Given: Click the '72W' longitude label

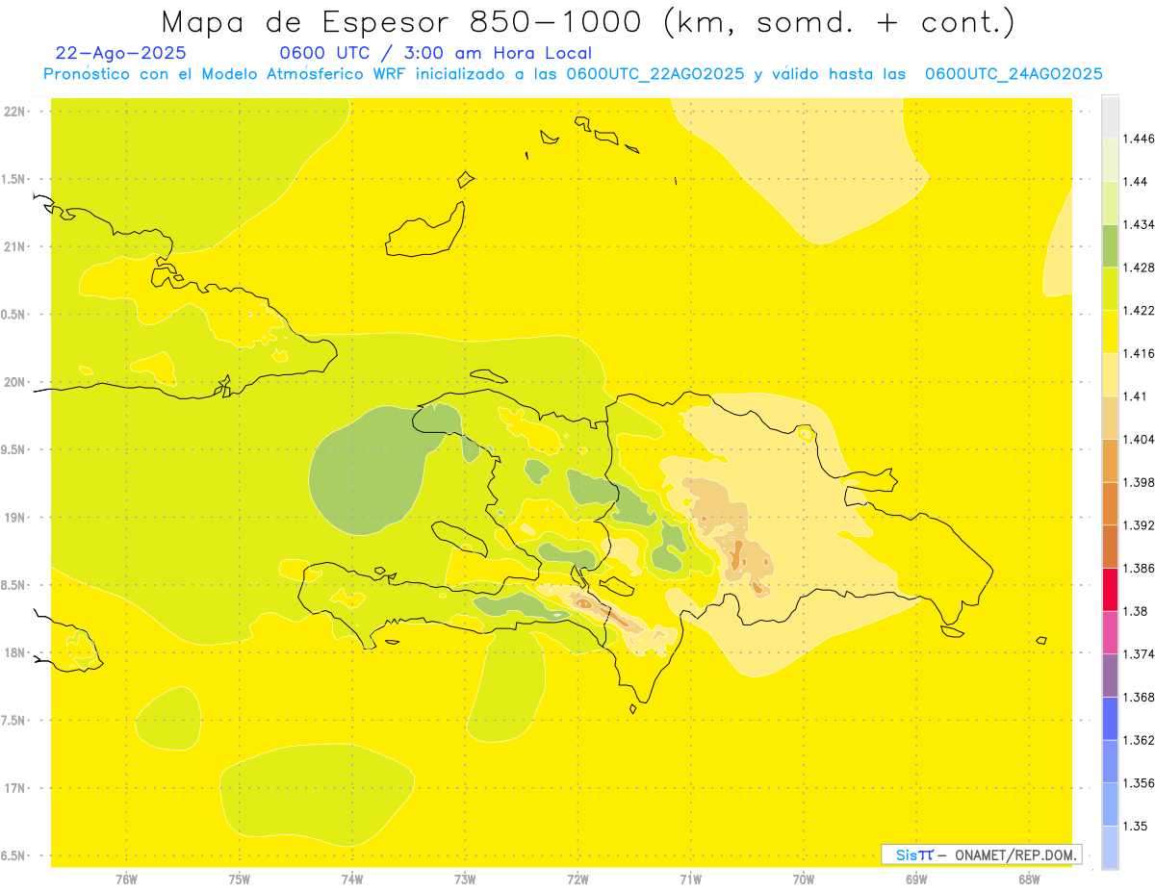Looking at the screenshot, I should [x=577, y=879].
